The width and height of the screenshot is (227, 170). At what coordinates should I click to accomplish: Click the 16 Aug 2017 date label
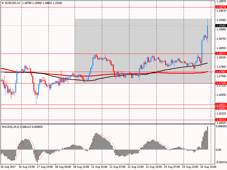[x=8, y=167]
